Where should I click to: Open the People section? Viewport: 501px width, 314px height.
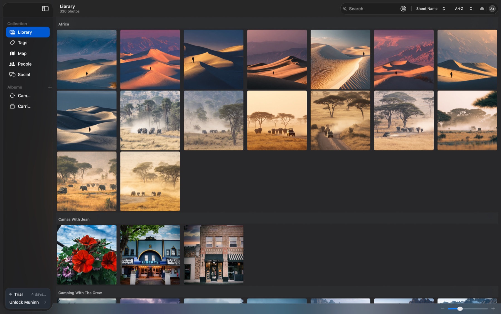[x=28, y=64]
